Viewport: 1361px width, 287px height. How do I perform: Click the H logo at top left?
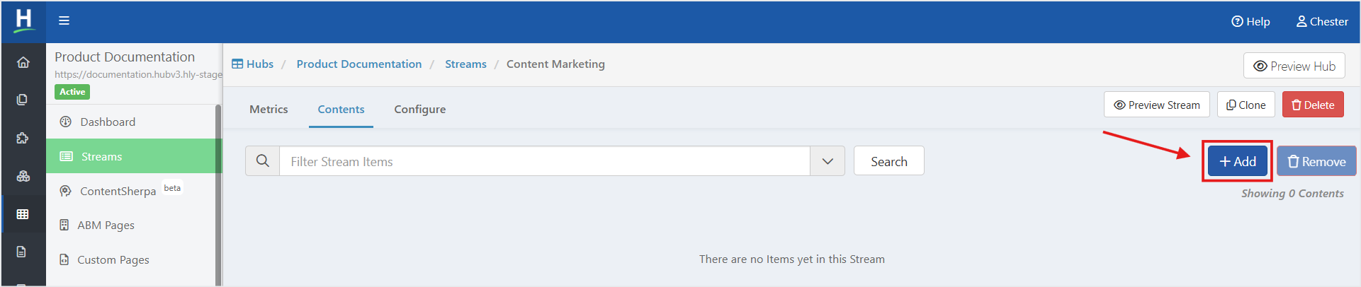(23, 20)
